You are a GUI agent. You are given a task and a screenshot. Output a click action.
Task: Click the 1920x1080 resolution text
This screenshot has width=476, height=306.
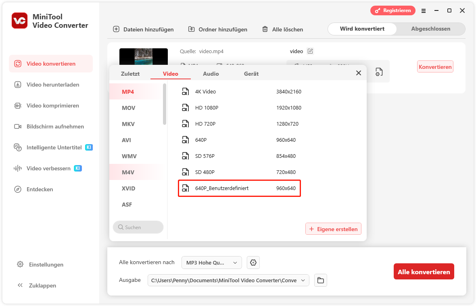pyautogui.click(x=289, y=108)
